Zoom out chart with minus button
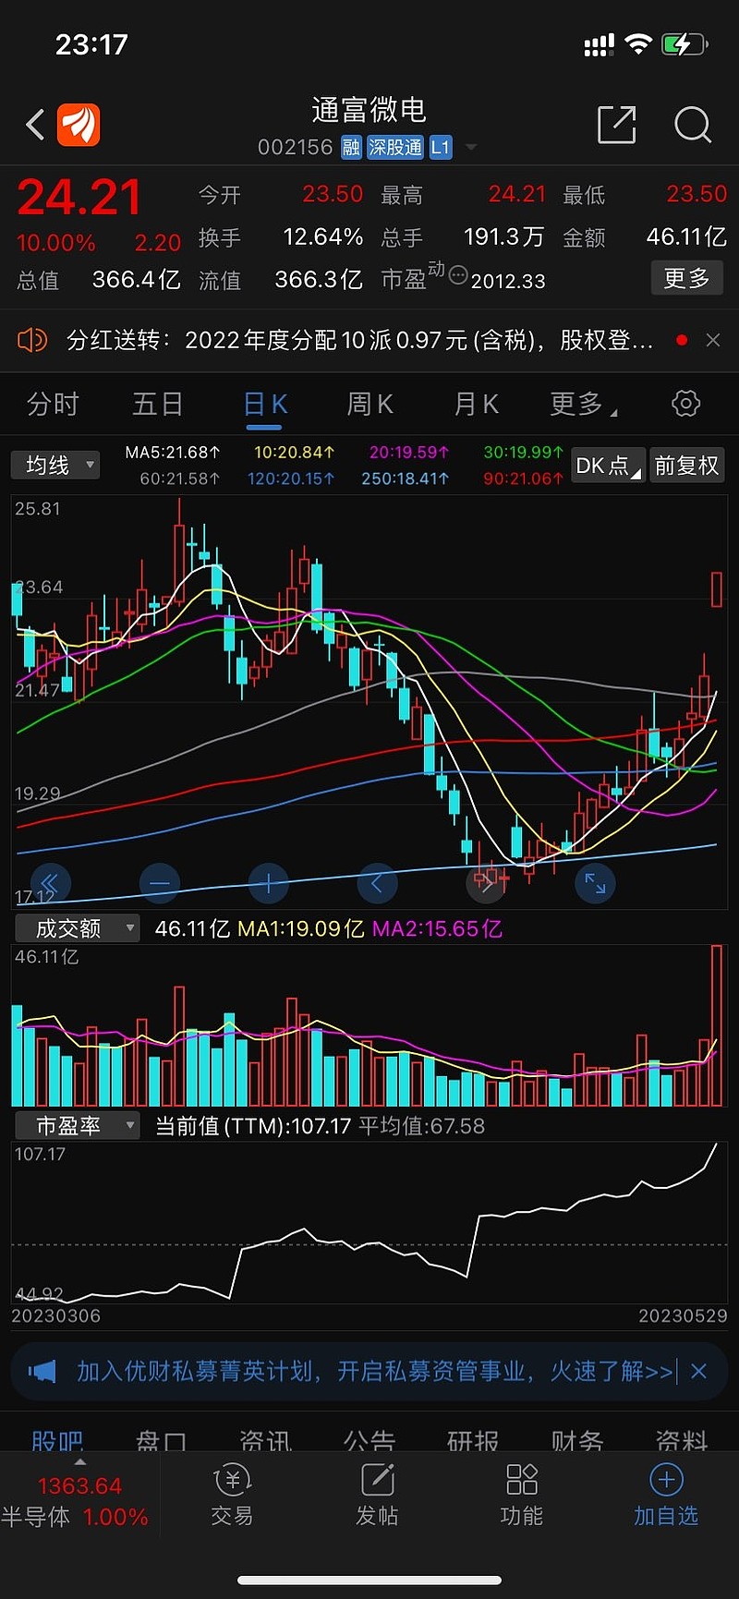The height and width of the screenshot is (1599, 739). pos(159,884)
